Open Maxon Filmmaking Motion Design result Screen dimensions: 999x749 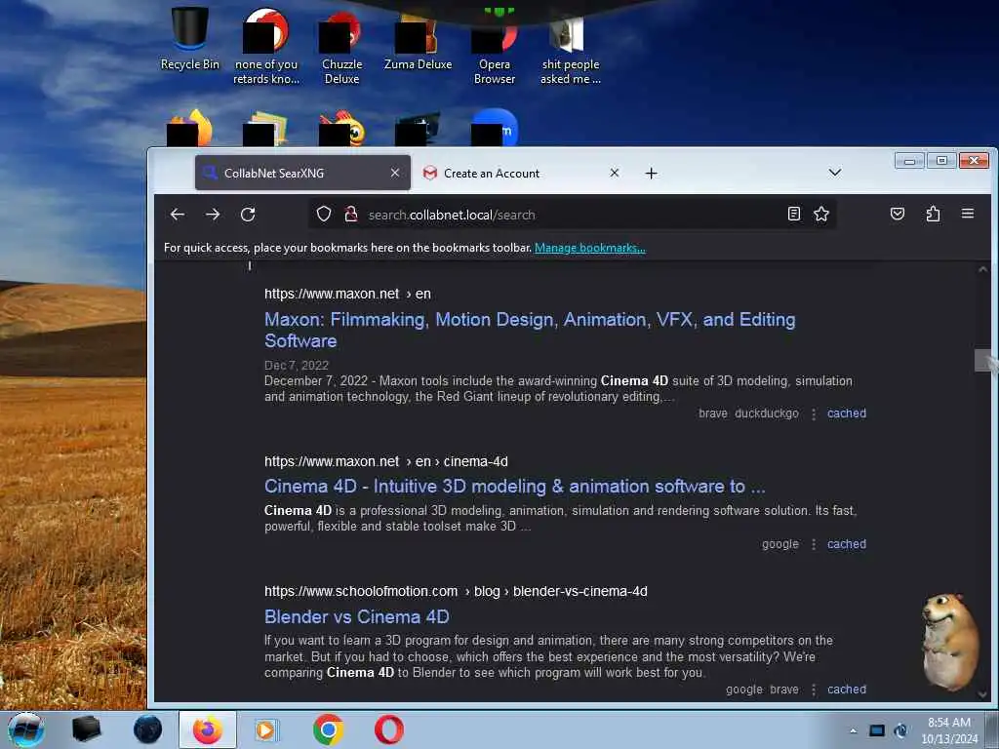pos(530,330)
